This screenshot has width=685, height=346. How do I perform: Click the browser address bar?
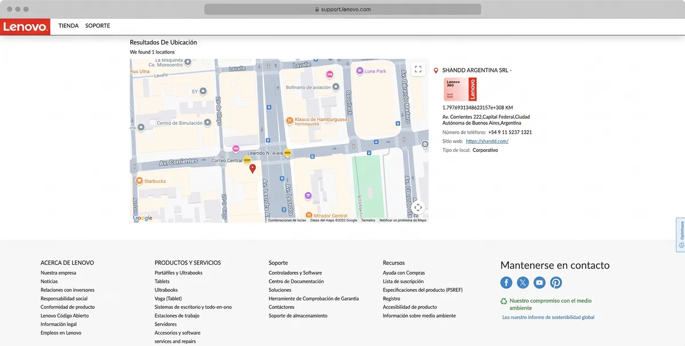click(342, 9)
